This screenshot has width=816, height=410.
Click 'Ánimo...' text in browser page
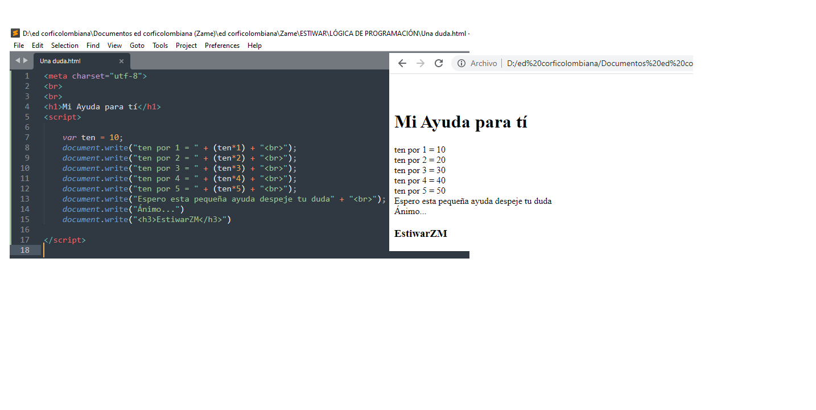(410, 211)
